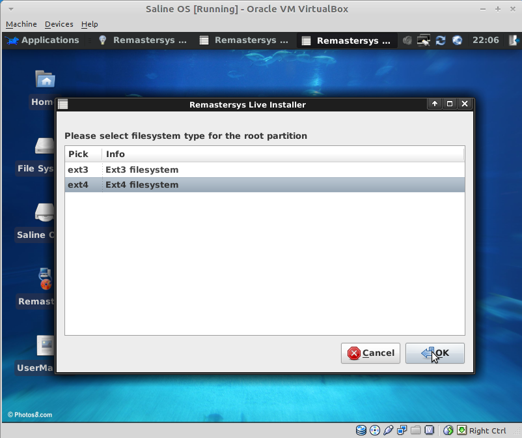
Task: Open the VirtualBox title bar window menu arrow
Action: click(11, 9)
